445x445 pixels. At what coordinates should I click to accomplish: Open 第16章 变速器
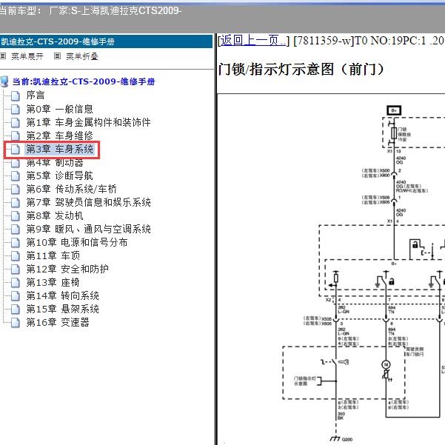pos(58,322)
